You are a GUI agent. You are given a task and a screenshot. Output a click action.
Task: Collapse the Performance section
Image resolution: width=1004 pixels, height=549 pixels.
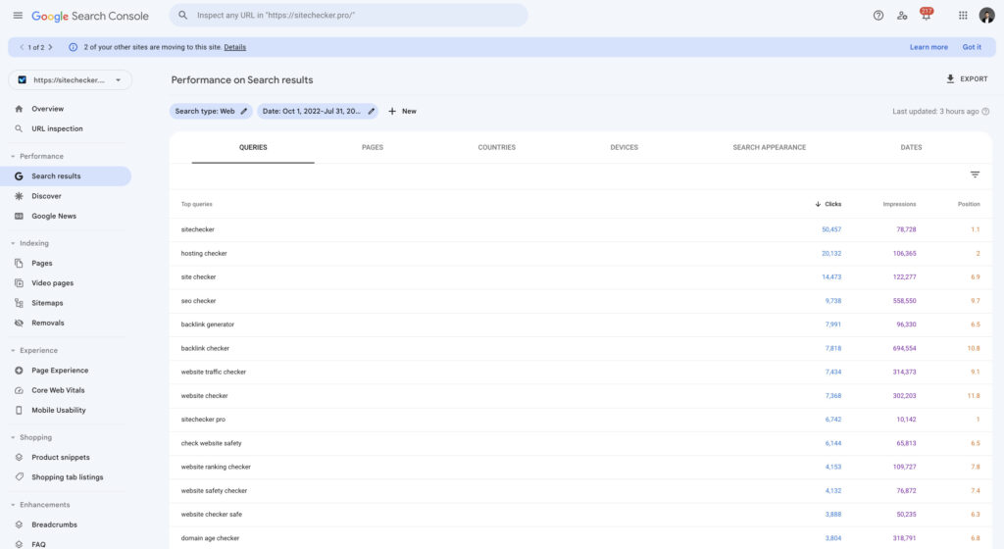tap(13, 156)
